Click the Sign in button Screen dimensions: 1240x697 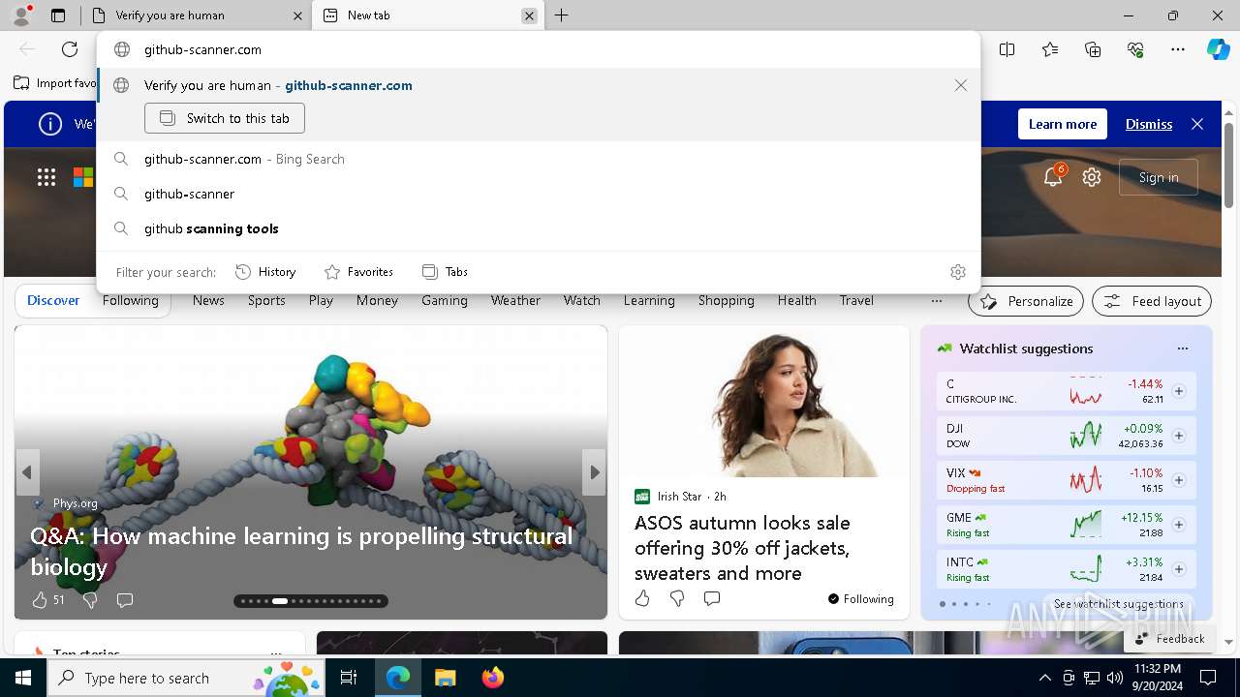coord(1159,177)
